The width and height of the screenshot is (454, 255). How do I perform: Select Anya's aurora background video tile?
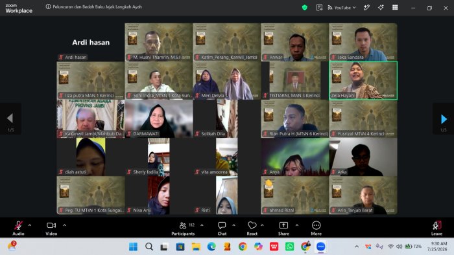click(294, 157)
